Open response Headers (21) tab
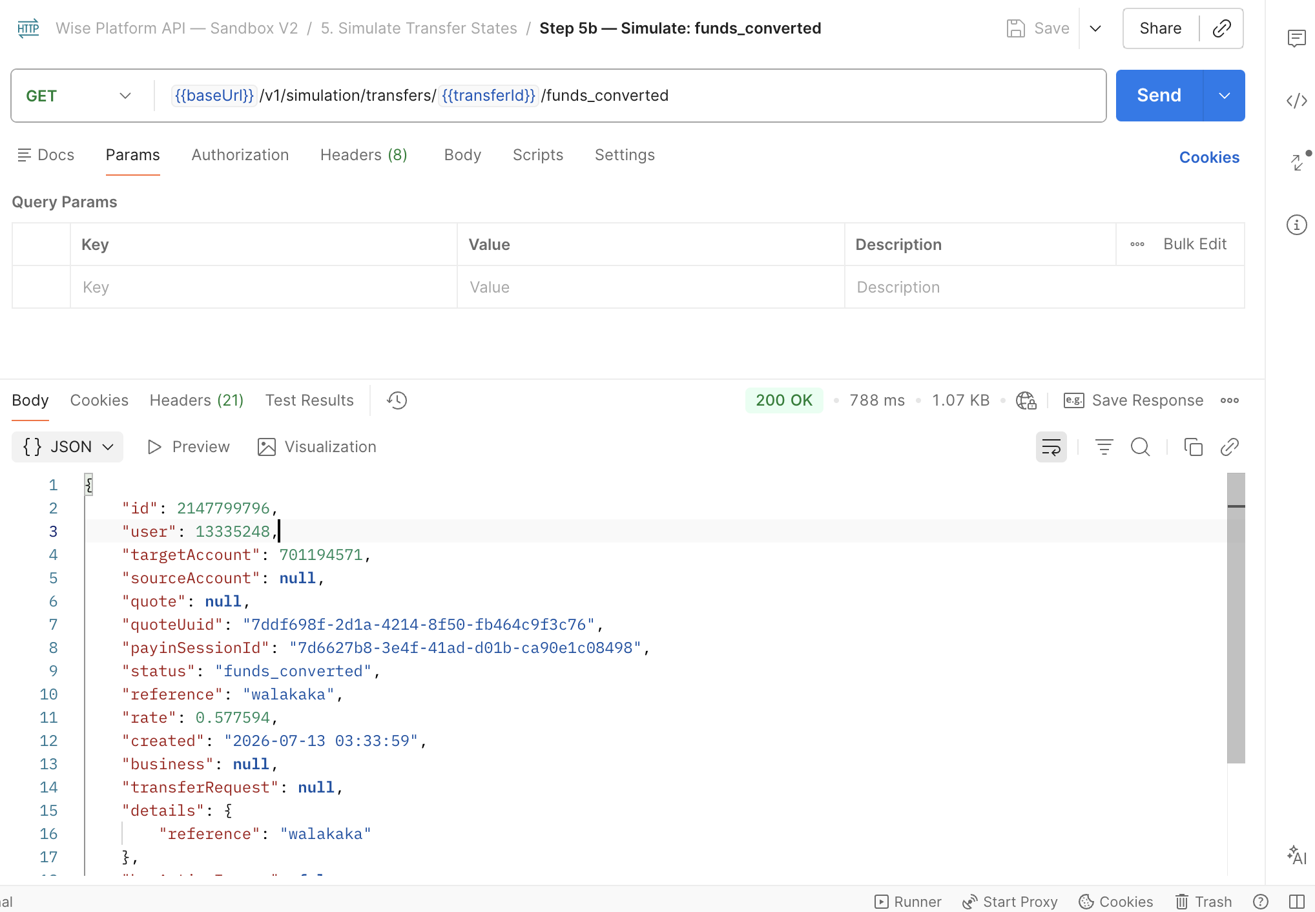 point(196,400)
